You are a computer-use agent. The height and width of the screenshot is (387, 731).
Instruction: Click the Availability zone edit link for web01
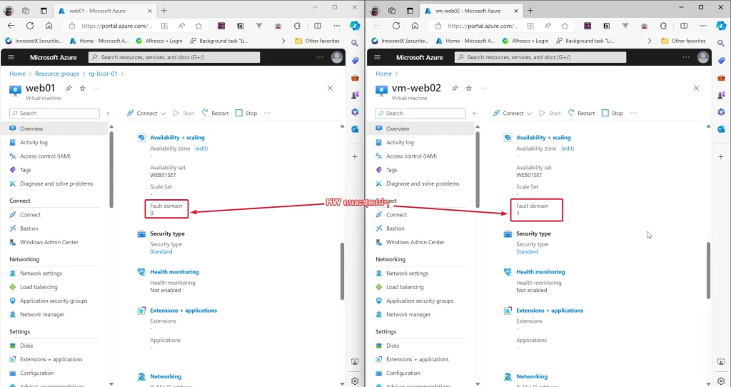[x=201, y=149]
